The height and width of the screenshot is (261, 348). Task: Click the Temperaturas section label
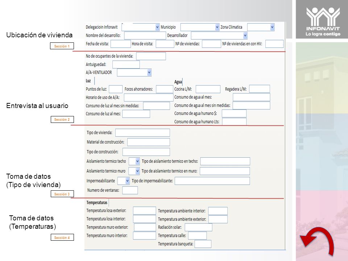pyautogui.click(x=97, y=203)
